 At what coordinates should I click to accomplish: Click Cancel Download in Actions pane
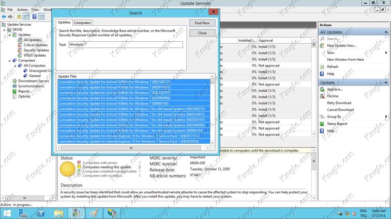340,110
